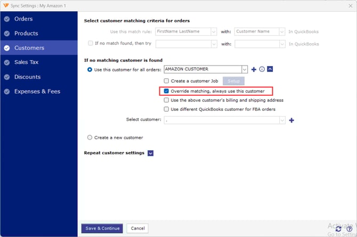Switch to the Discounts section
The image size is (357, 237).
click(27, 77)
